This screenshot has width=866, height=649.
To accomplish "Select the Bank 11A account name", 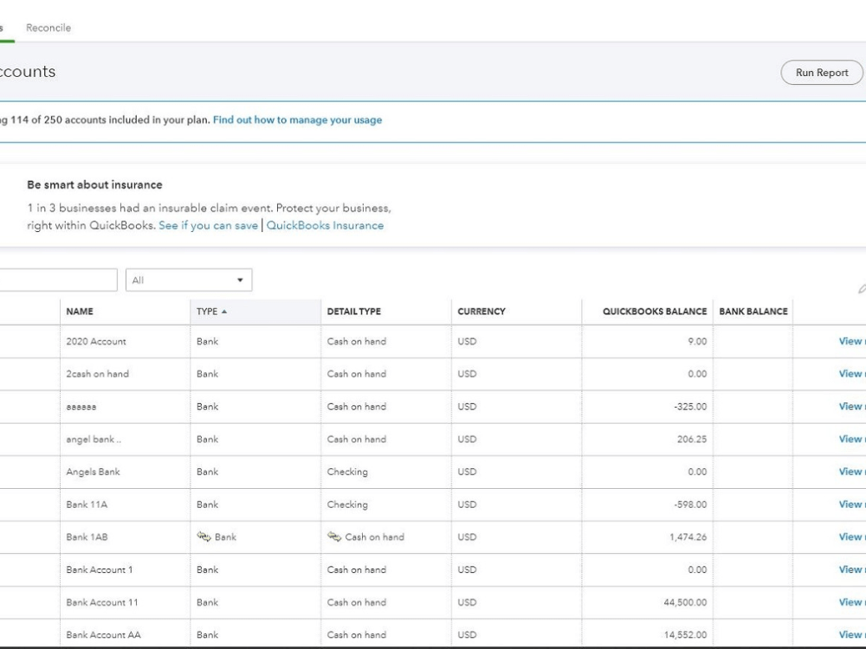I will coord(87,504).
